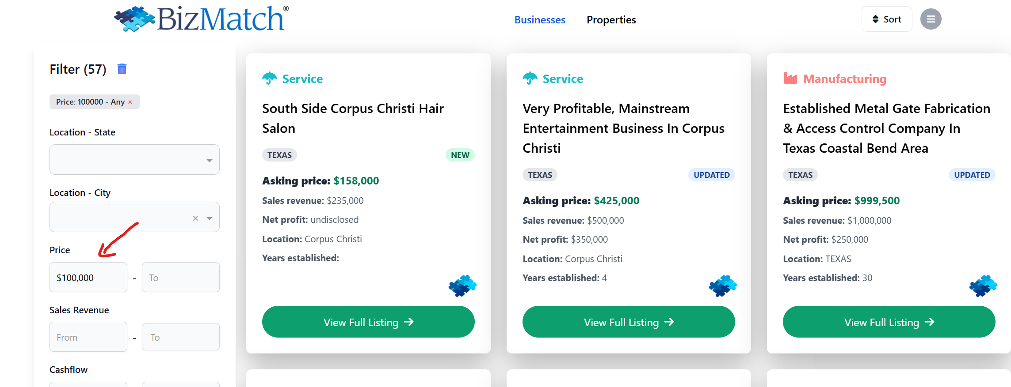Click the trash icon to clear filters
The height and width of the screenshot is (387, 1011).
point(122,69)
